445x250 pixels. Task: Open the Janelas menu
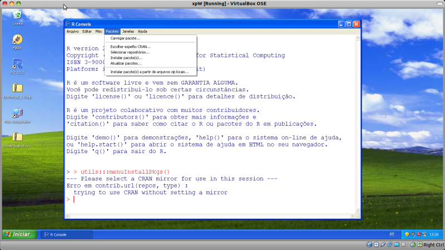[x=127, y=32]
